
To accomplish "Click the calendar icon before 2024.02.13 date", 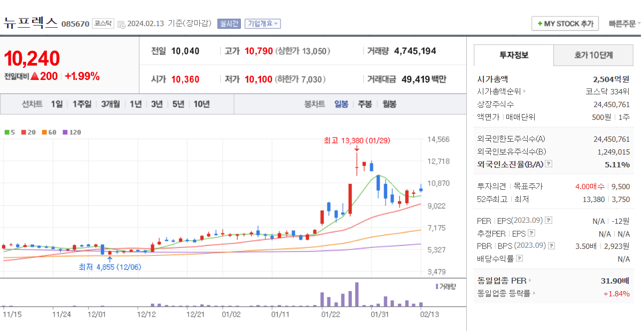I will (121, 24).
